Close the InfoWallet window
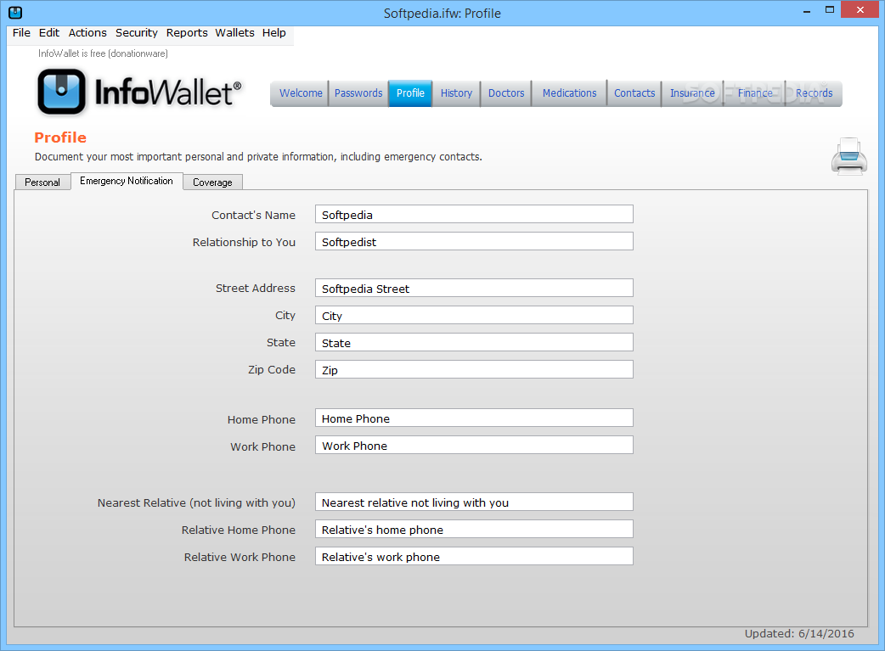Image resolution: width=885 pixels, height=651 pixels. tap(860, 9)
